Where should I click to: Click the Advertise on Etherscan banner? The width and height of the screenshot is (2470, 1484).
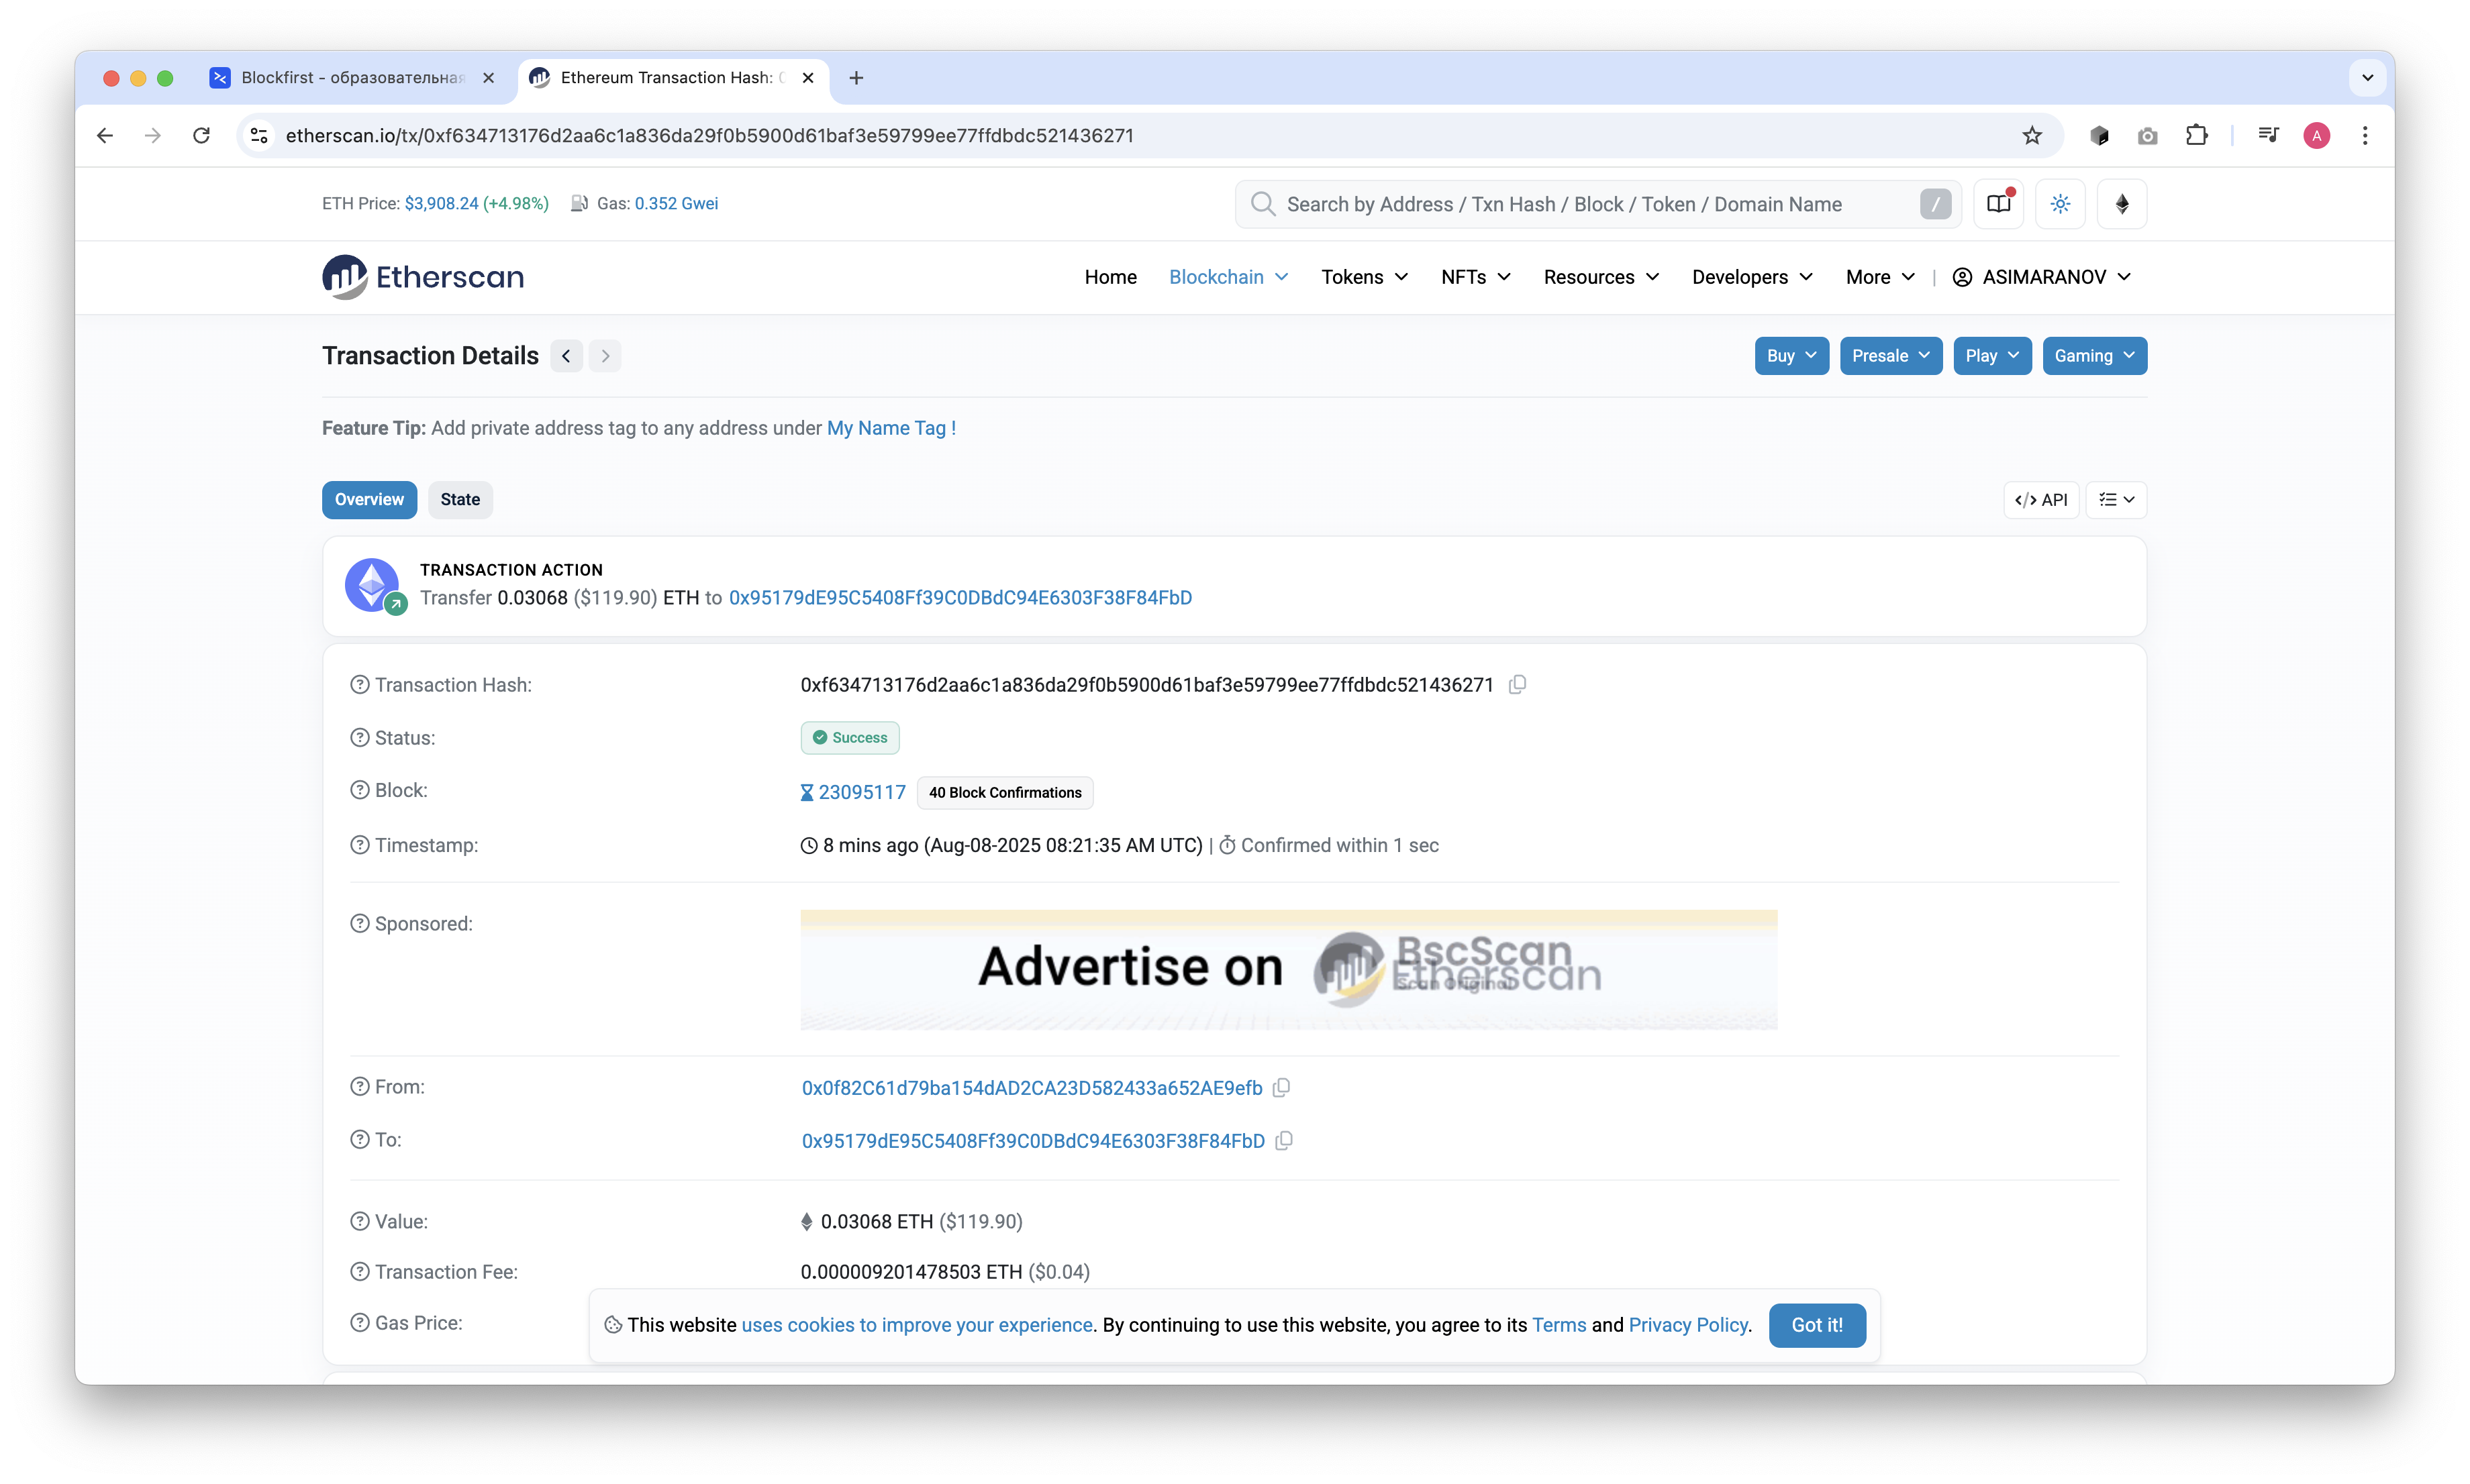1289,969
